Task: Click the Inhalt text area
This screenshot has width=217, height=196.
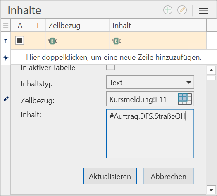Action: 150,134
